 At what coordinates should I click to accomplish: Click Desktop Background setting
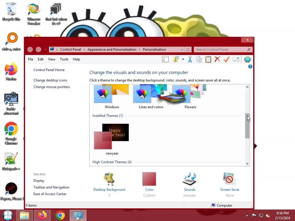coord(109,184)
